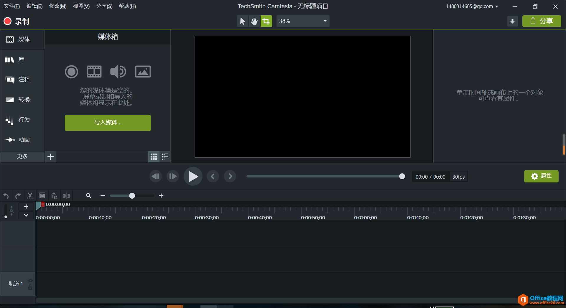Click the 导入媒体 import button

coord(108,123)
